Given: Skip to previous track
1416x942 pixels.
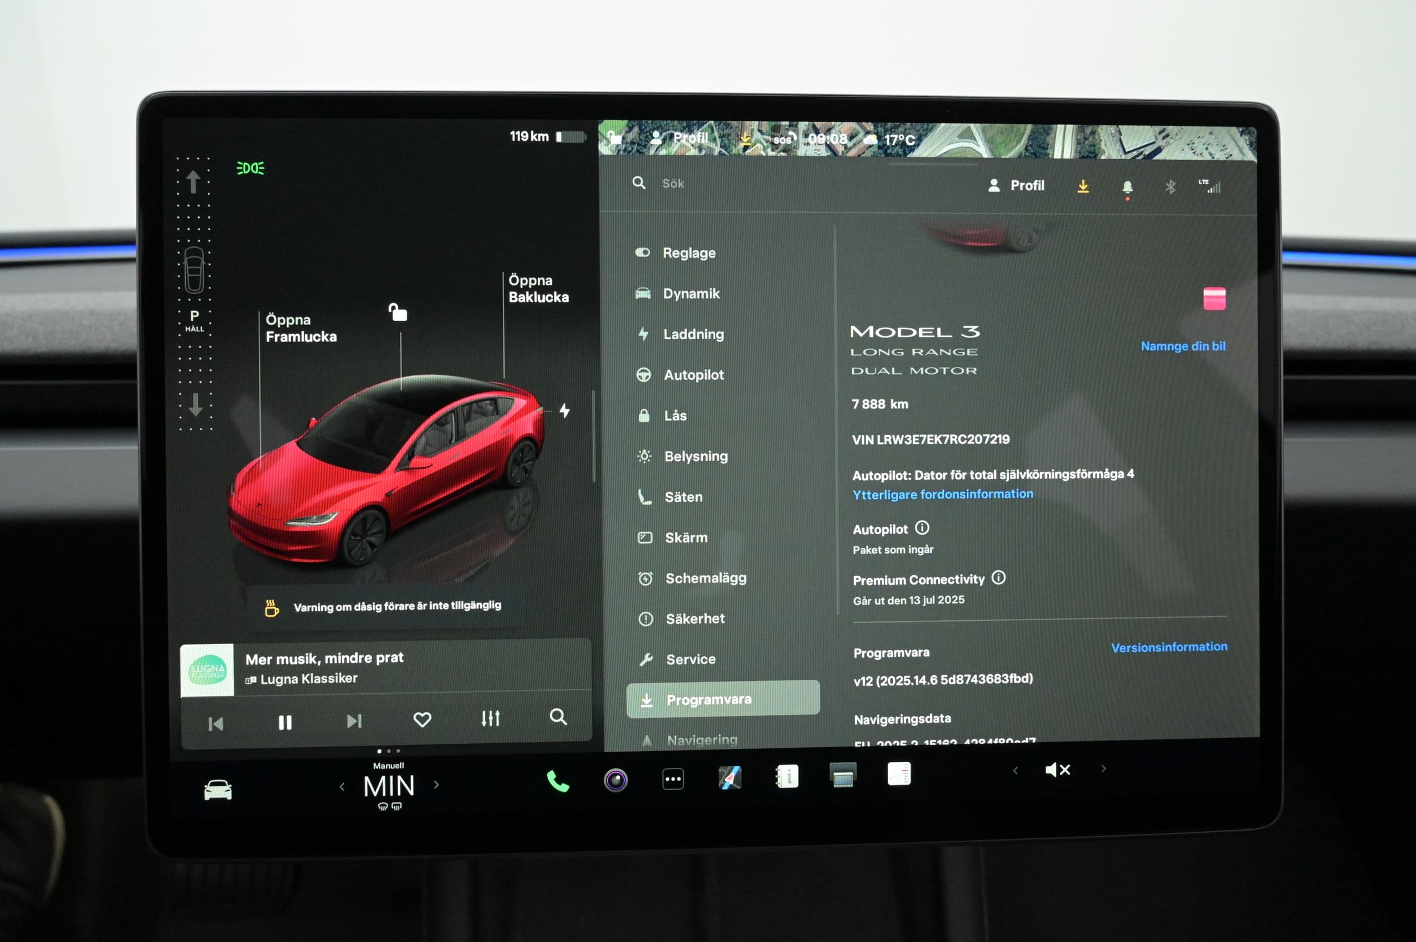Looking at the screenshot, I should tap(216, 724).
